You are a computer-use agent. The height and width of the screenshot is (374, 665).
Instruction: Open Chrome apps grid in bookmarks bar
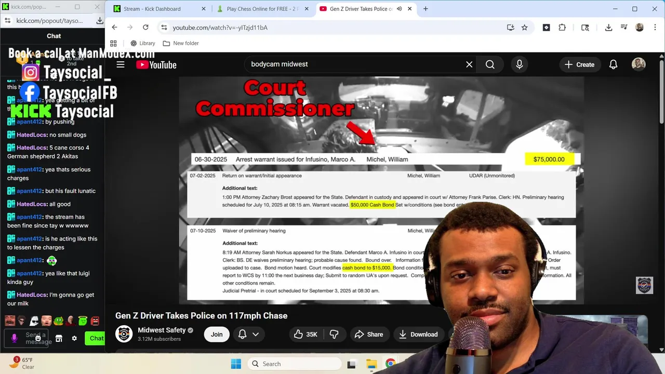(113, 43)
